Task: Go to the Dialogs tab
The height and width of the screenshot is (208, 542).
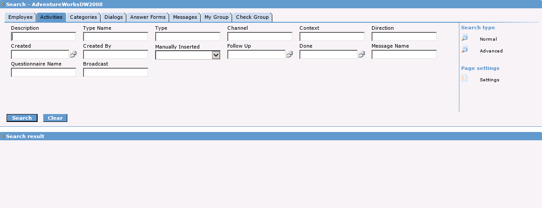Action: pos(114,17)
